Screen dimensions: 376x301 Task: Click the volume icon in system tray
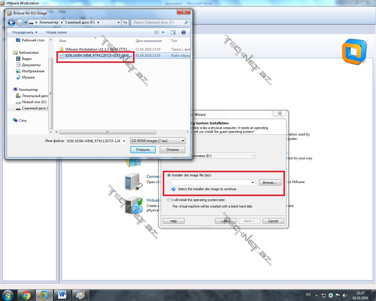pyautogui.click(x=345, y=295)
